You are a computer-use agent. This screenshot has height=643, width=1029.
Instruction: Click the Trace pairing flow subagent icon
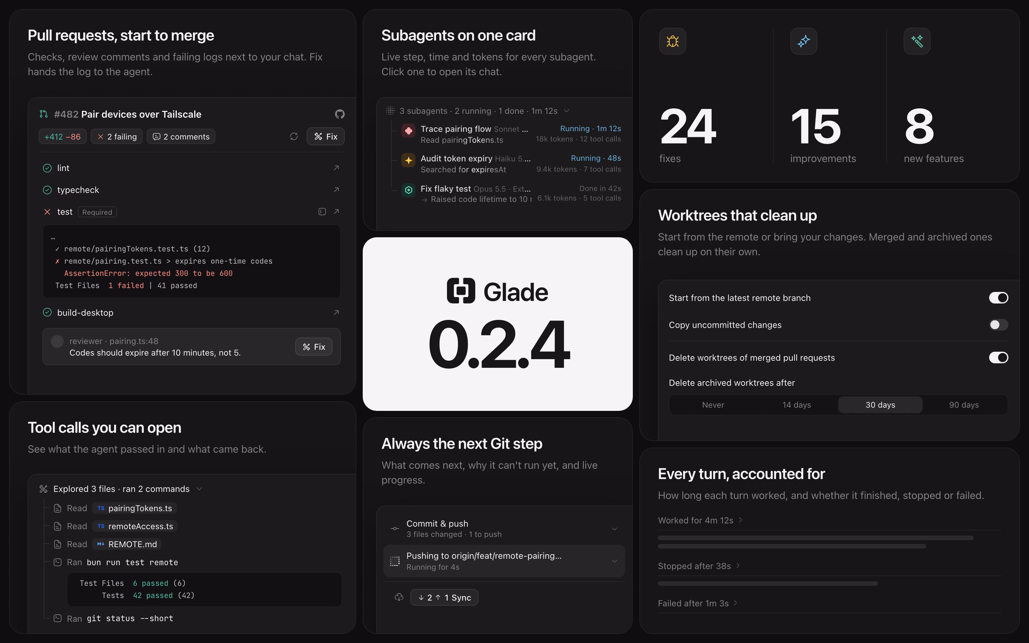(x=408, y=131)
